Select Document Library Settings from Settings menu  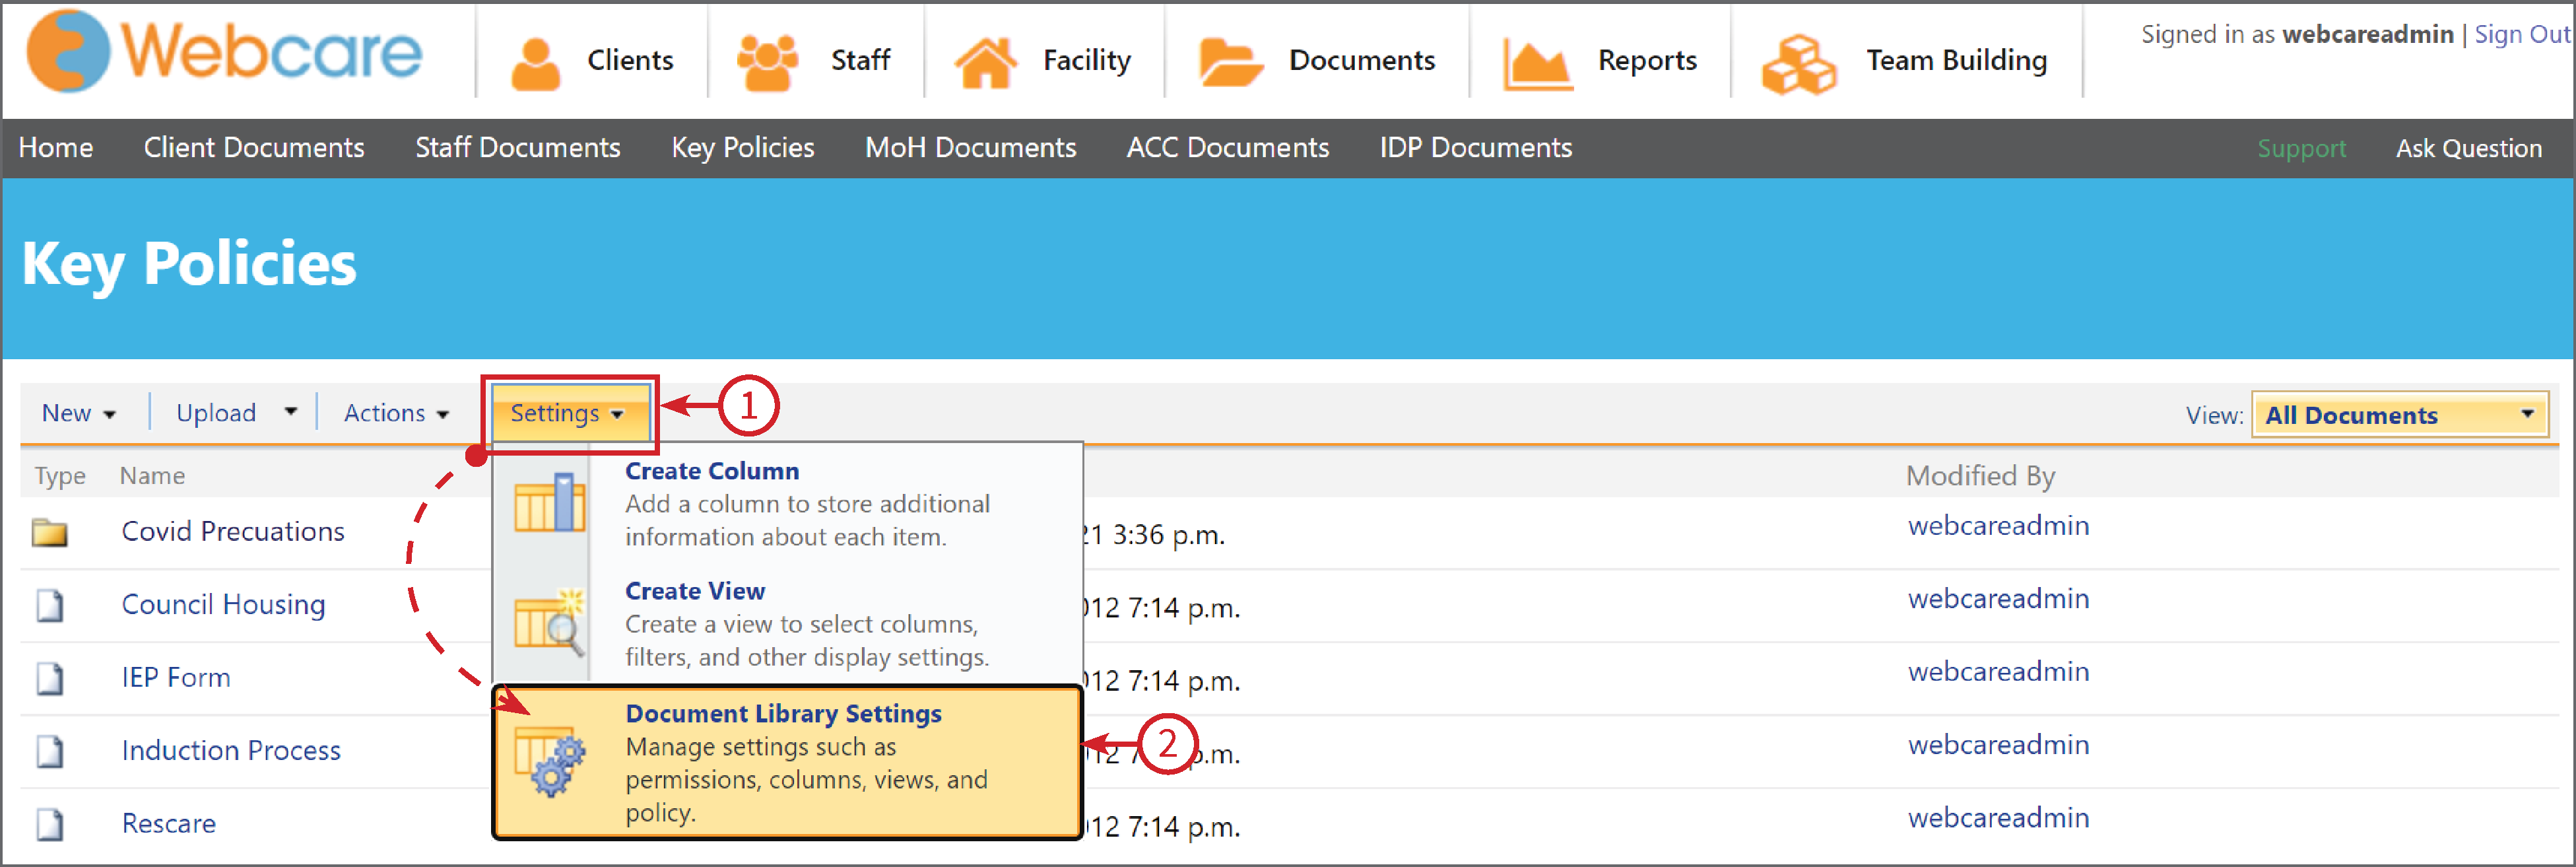(x=783, y=713)
